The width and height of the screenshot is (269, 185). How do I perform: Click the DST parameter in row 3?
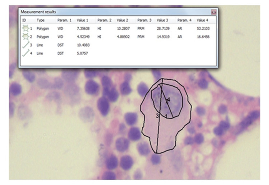point(60,45)
